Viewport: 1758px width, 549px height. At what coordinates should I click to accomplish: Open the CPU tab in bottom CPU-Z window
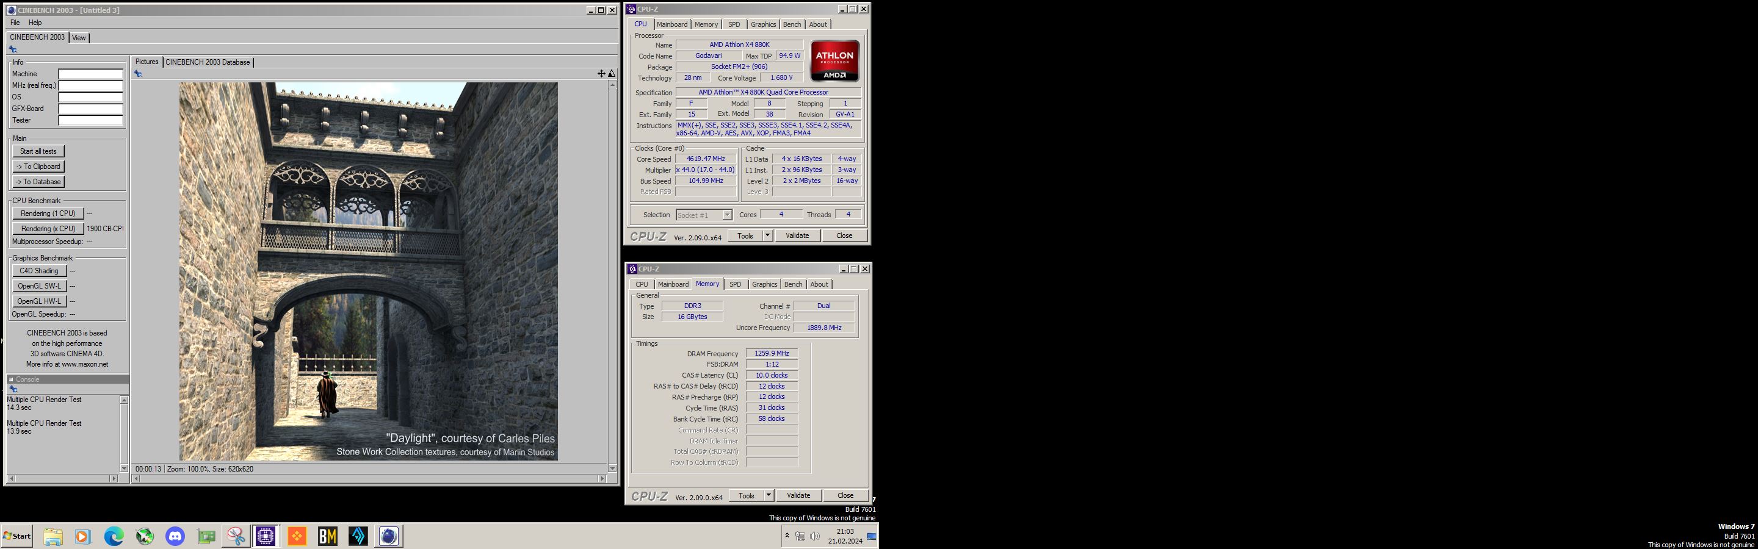point(642,284)
